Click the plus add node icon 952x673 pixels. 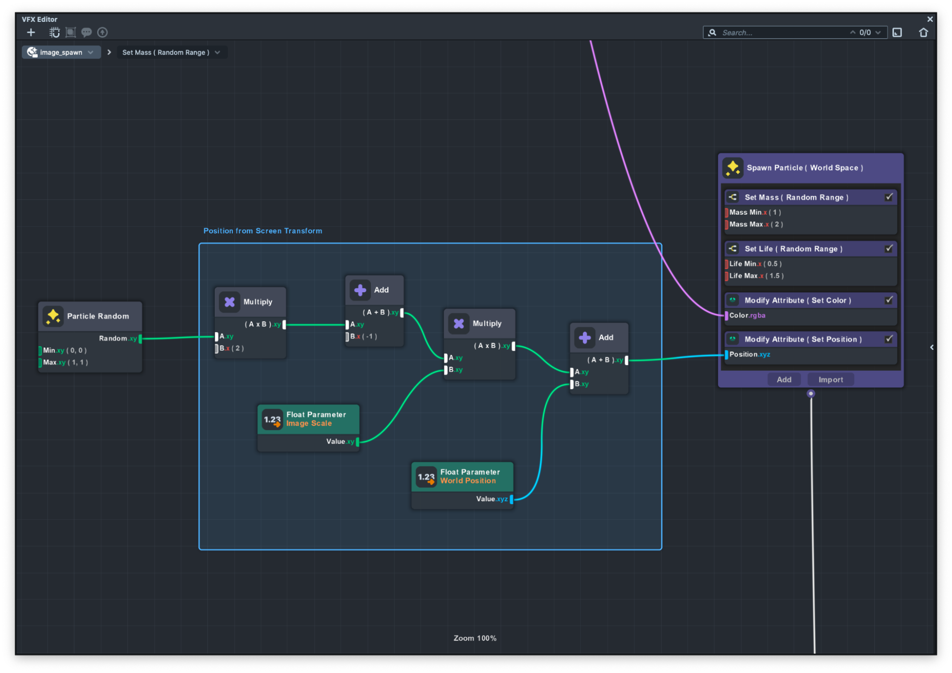coord(31,32)
